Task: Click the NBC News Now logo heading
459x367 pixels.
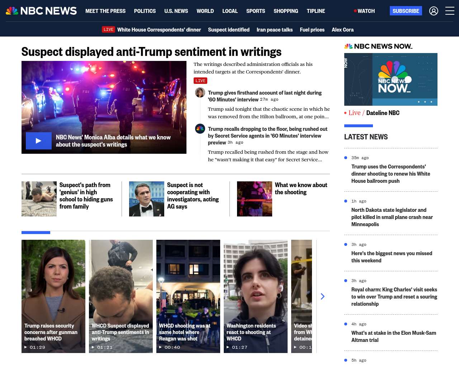Action: [378, 46]
